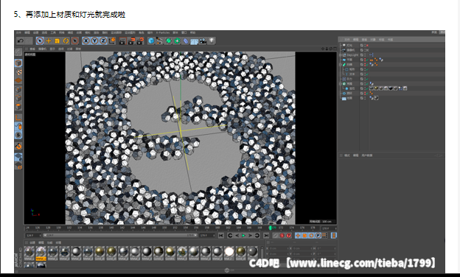Click the Undo arrow in the toolbar
Viewport: 460px width, 277px height.
click(x=20, y=41)
